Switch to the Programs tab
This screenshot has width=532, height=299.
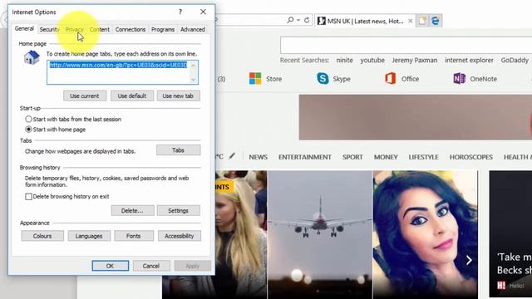point(163,30)
